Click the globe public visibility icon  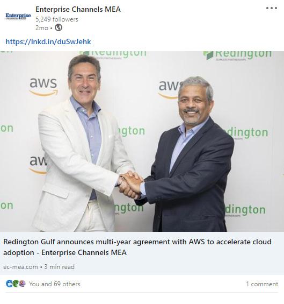[59, 27]
